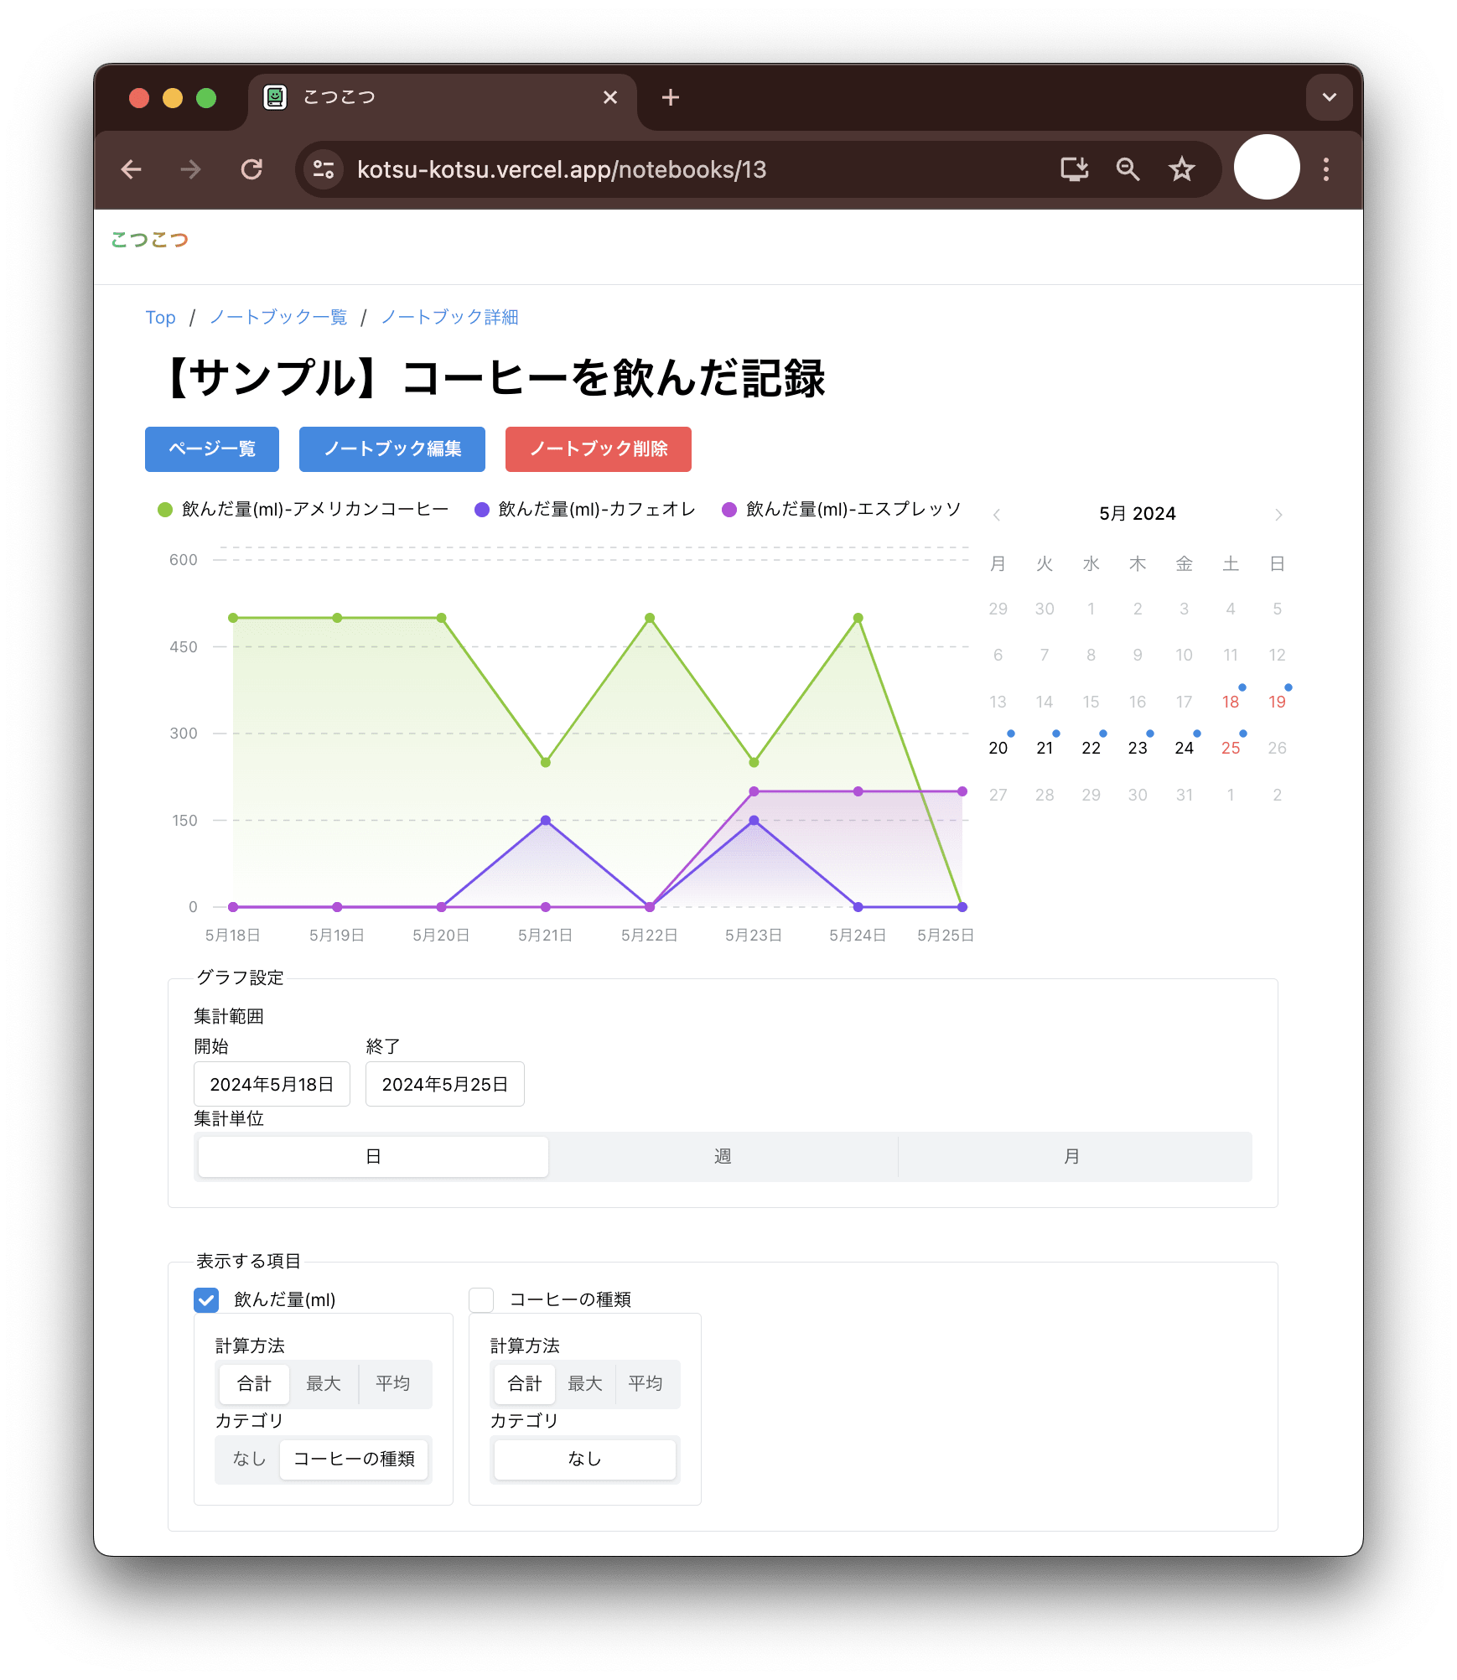The height and width of the screenshot is (1680, 1457).
Task: Click エスプレッソ data point at 5月24日
Action: [858, 791]
